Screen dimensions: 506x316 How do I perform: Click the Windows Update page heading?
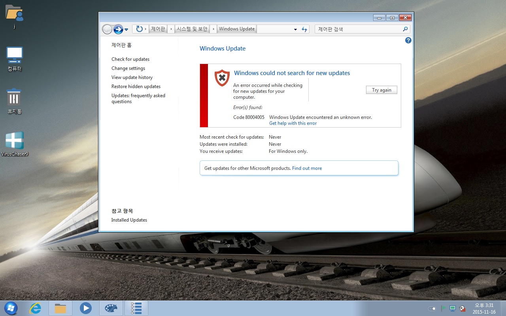click(x=223, y=49)
